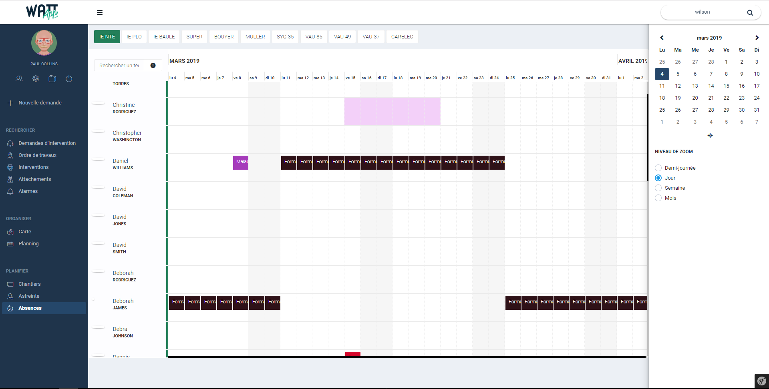Click the folder icon under profile

coord(52,79)
